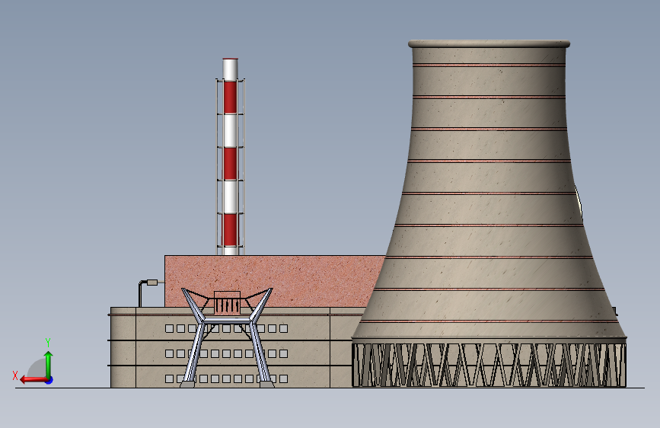Select the small box held between the gantry legs
The width and height of the screenshot is (660, 428).
pyautogui.click(x=228, y=302)
